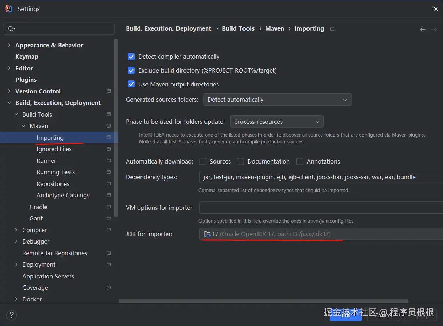Click the back navigation arrow
Image resolution: width=443 pixels, height=326 pixels.
422,30
